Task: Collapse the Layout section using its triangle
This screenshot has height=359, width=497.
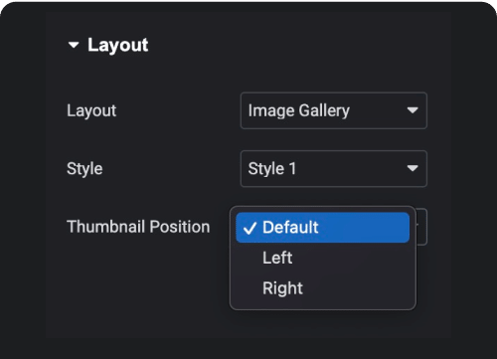Action: 74,45
